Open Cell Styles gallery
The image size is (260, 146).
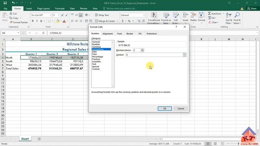(175, 18)
